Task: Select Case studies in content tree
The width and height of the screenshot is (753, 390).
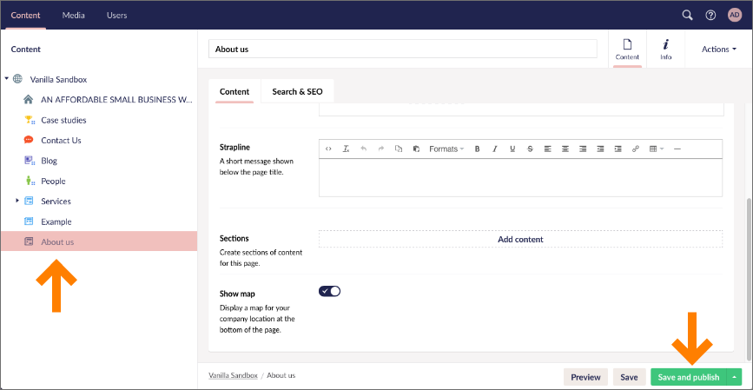Action: (x=63, y=120)
